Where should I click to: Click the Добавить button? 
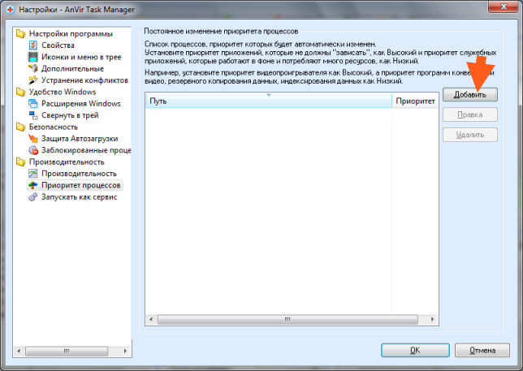[470, 95]
